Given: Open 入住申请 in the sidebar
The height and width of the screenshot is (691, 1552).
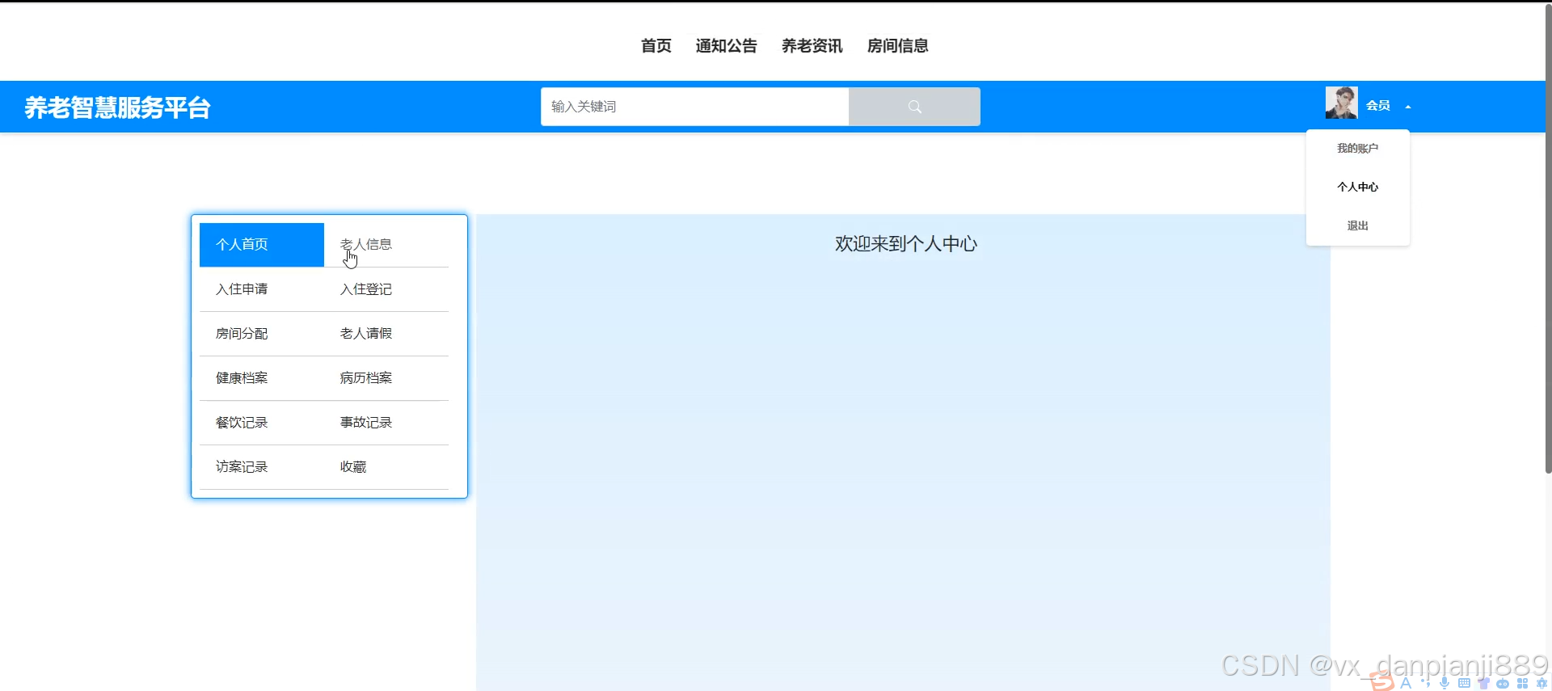Looking at the screenshot, I should [262, 289].
